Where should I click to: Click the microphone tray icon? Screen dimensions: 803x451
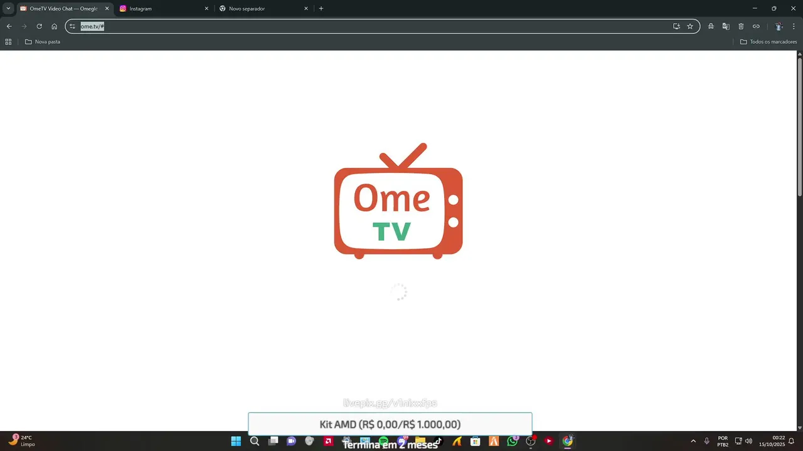pos(707,441)
